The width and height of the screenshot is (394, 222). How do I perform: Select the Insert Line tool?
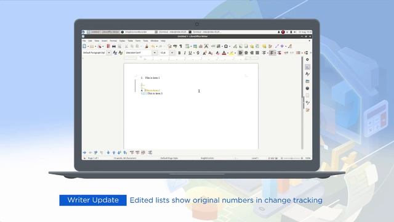(x=277, y=46)
